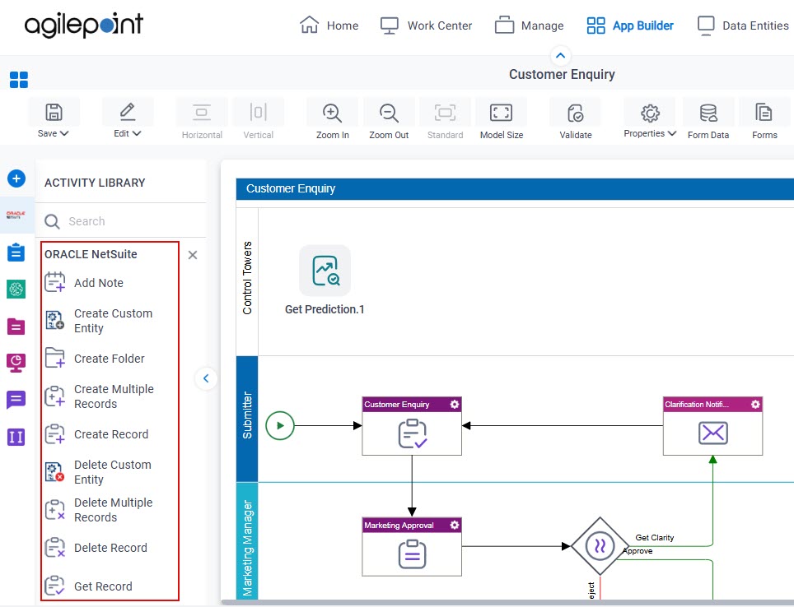Viewport: 794px width, 607px height.
Task: Click the Edit pencil icon
Action: 127,112
